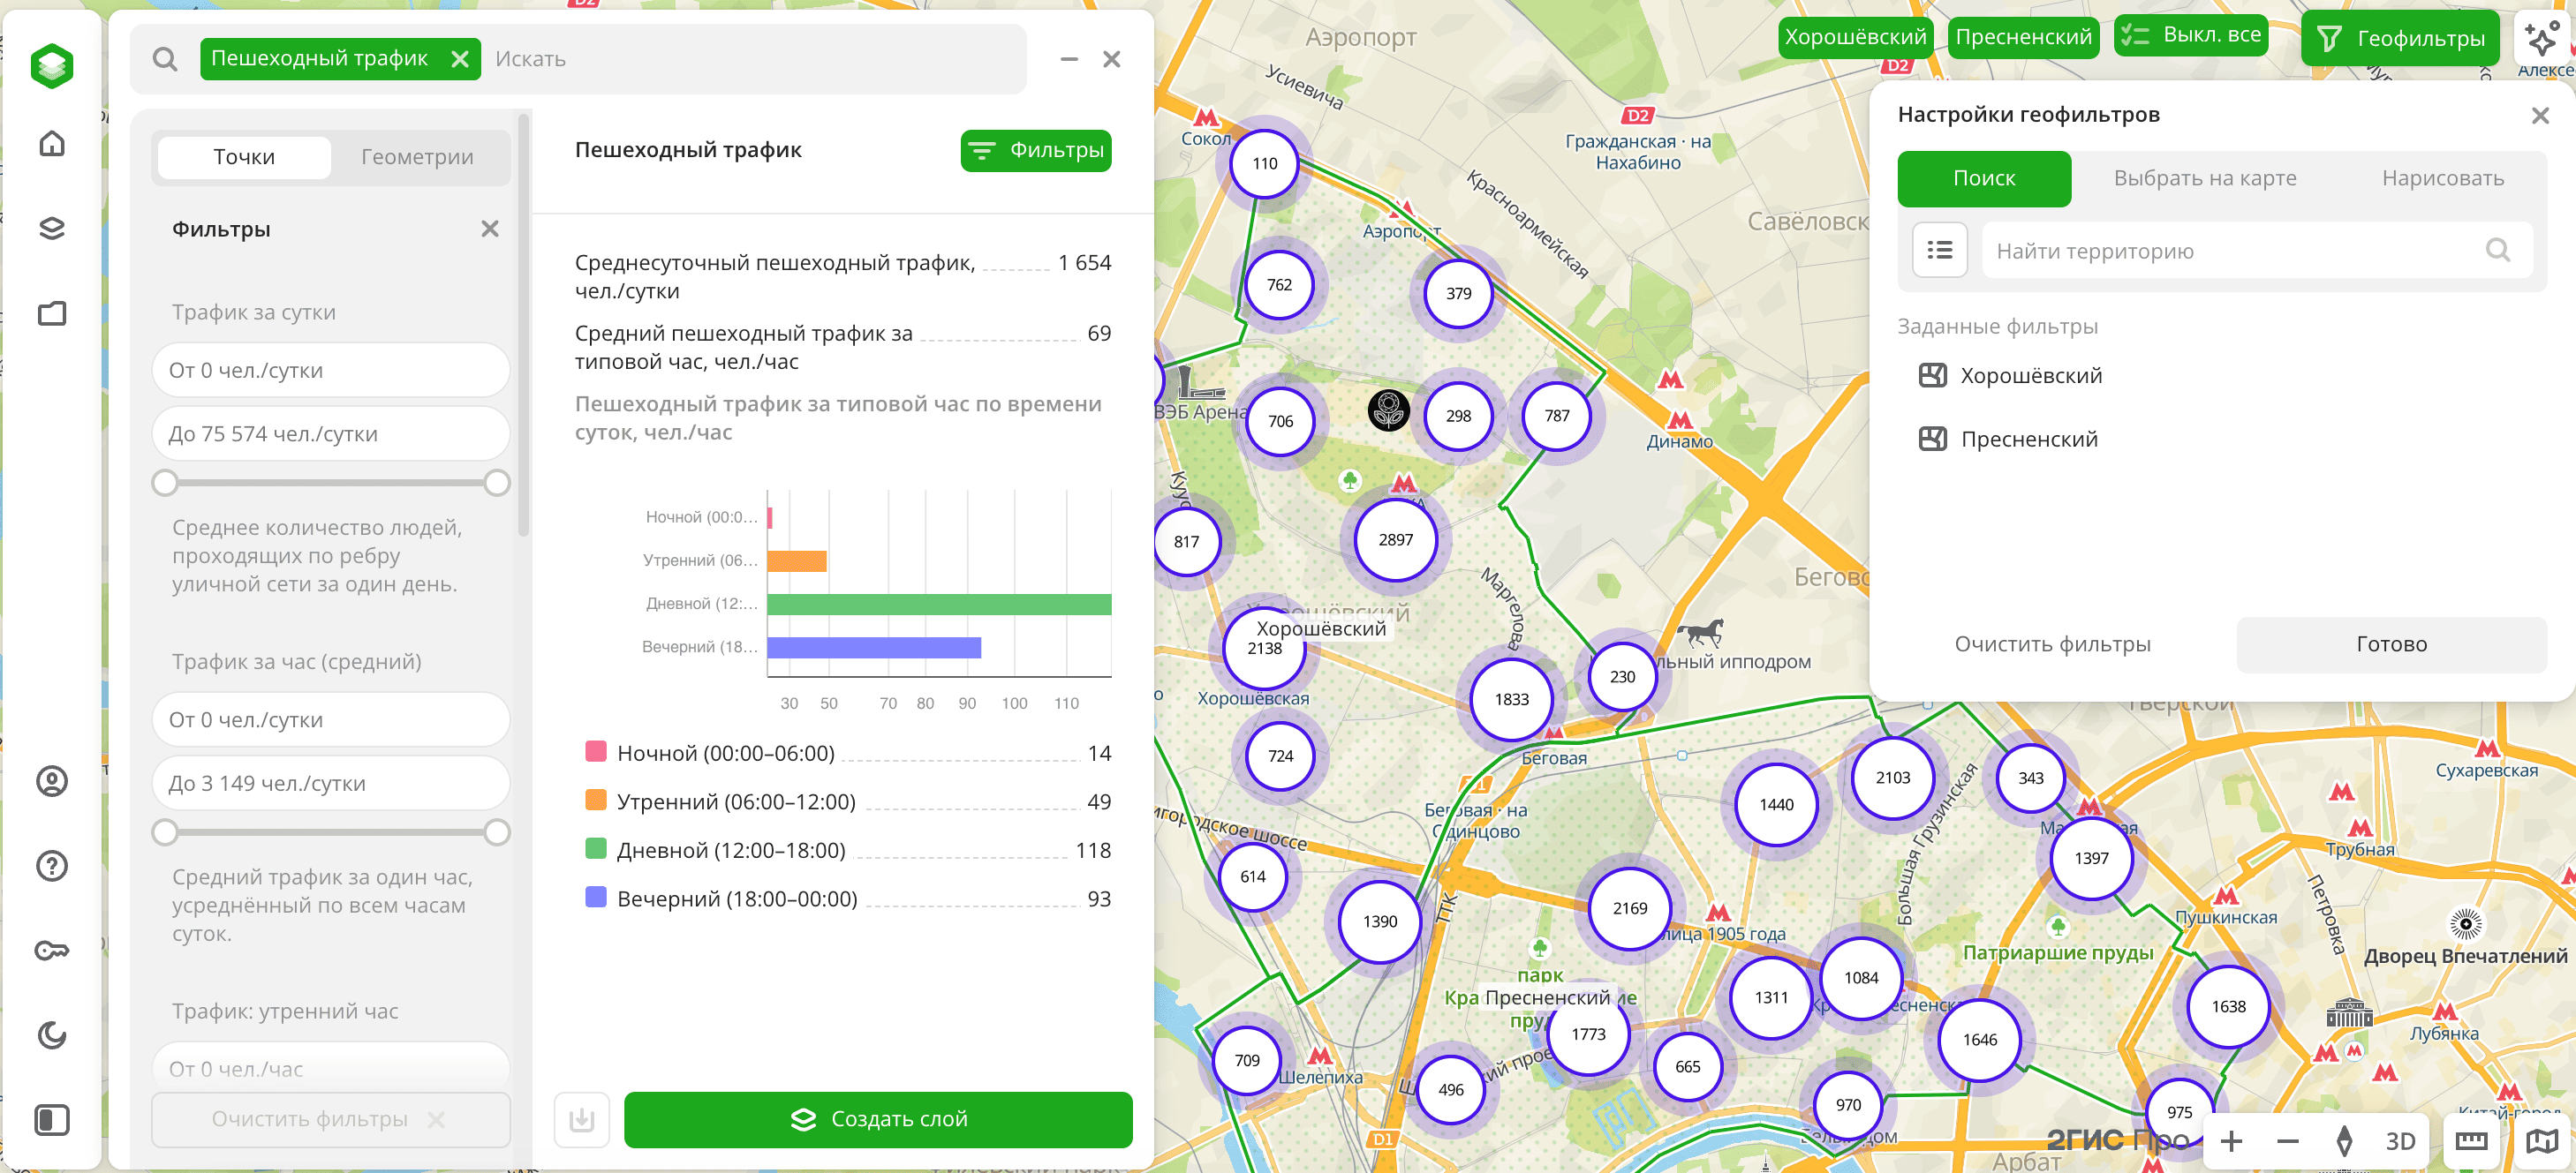Click the Готово button
The width and height of the screenshot is (2576, 1173).
point(2391,644)
